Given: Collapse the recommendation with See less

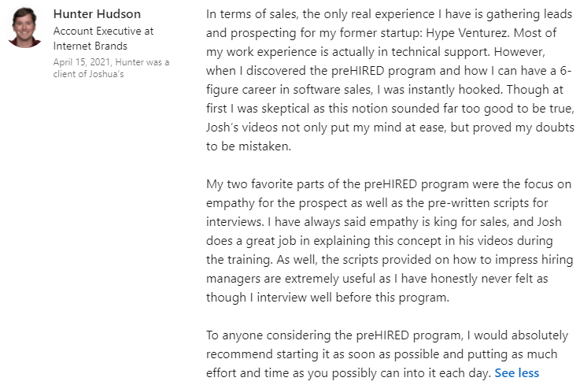Looking at the screenshot, I should coord(517,372).
